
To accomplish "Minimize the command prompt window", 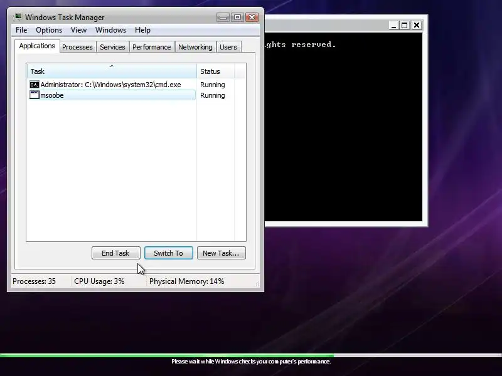I will 394,25.
